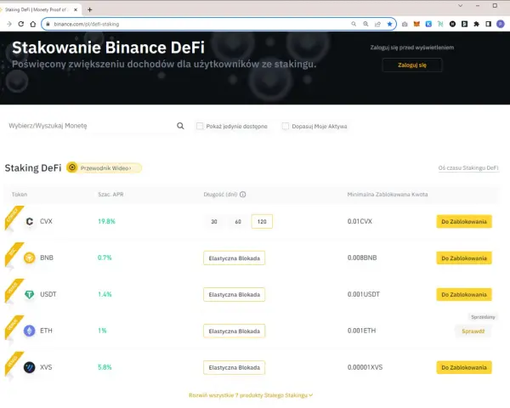Screen dimensions: 510x408
Task: Click the 0.00001XVS minimum amount
Action: pos(365,367)
